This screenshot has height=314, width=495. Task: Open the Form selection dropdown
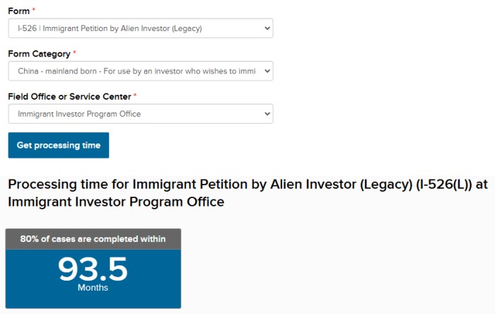(140, 28)
